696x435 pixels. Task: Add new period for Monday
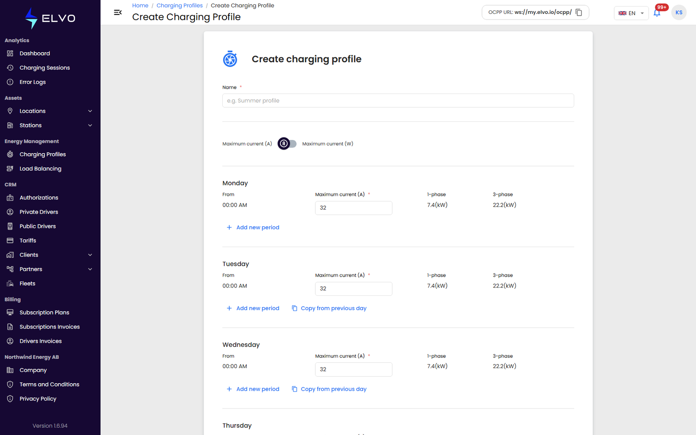[x=253, y=228]
